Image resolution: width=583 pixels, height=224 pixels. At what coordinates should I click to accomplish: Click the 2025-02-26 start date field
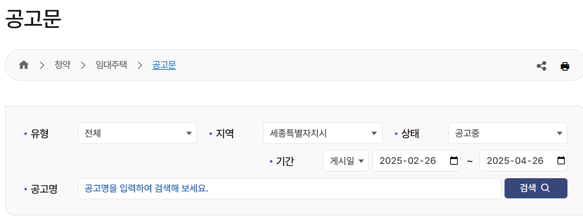416,161
